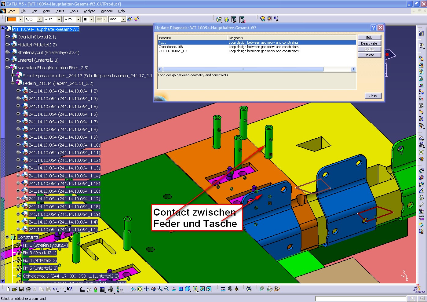Open the Measure Between tool
The image size is (427, 302).
click(x=223, y=289)
